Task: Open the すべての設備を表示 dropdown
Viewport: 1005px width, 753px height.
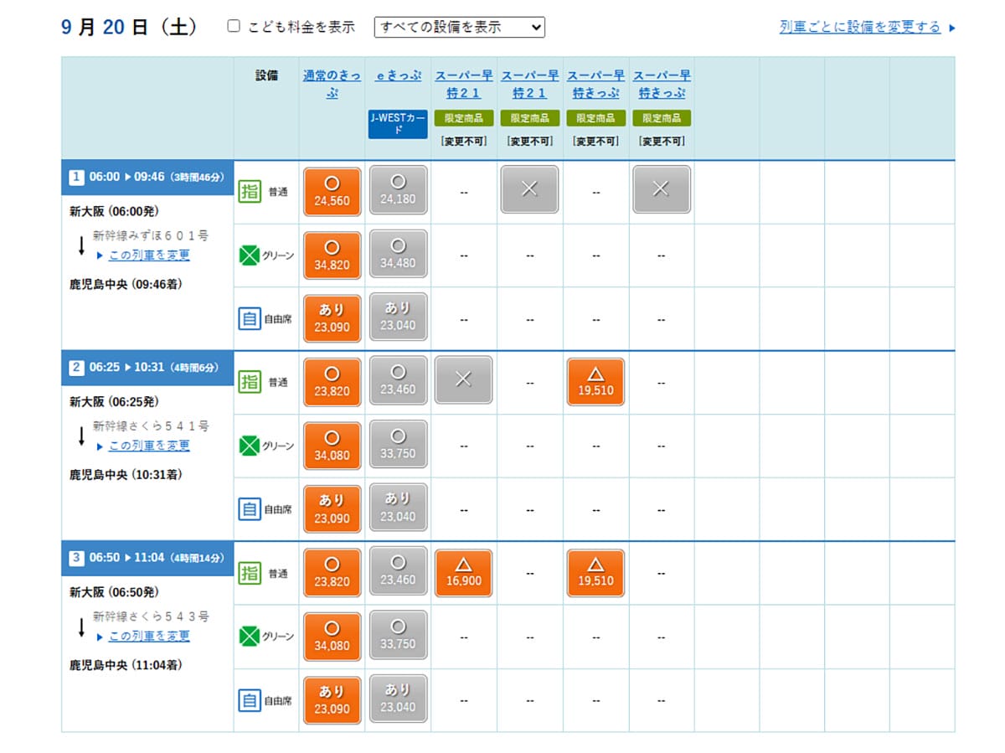Action: pos(460,27)
